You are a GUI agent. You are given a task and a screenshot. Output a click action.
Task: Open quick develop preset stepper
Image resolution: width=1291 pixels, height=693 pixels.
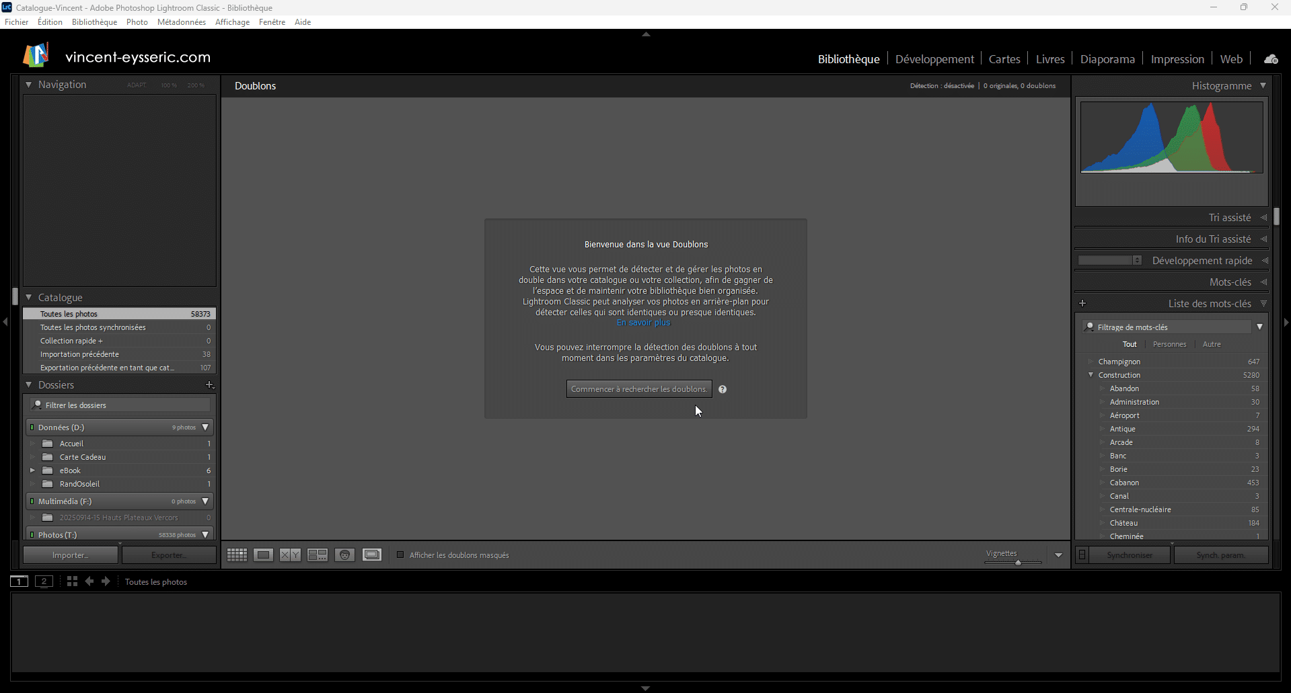1137,260
